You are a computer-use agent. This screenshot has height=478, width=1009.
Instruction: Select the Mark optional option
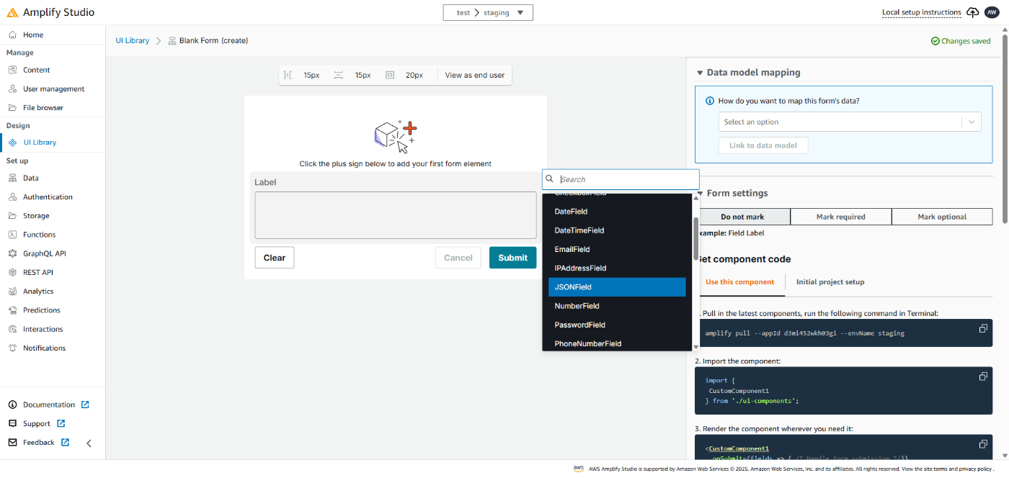pos(941,217)
